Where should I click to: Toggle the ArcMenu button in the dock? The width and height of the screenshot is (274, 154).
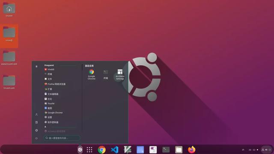[x=80, y=150]
